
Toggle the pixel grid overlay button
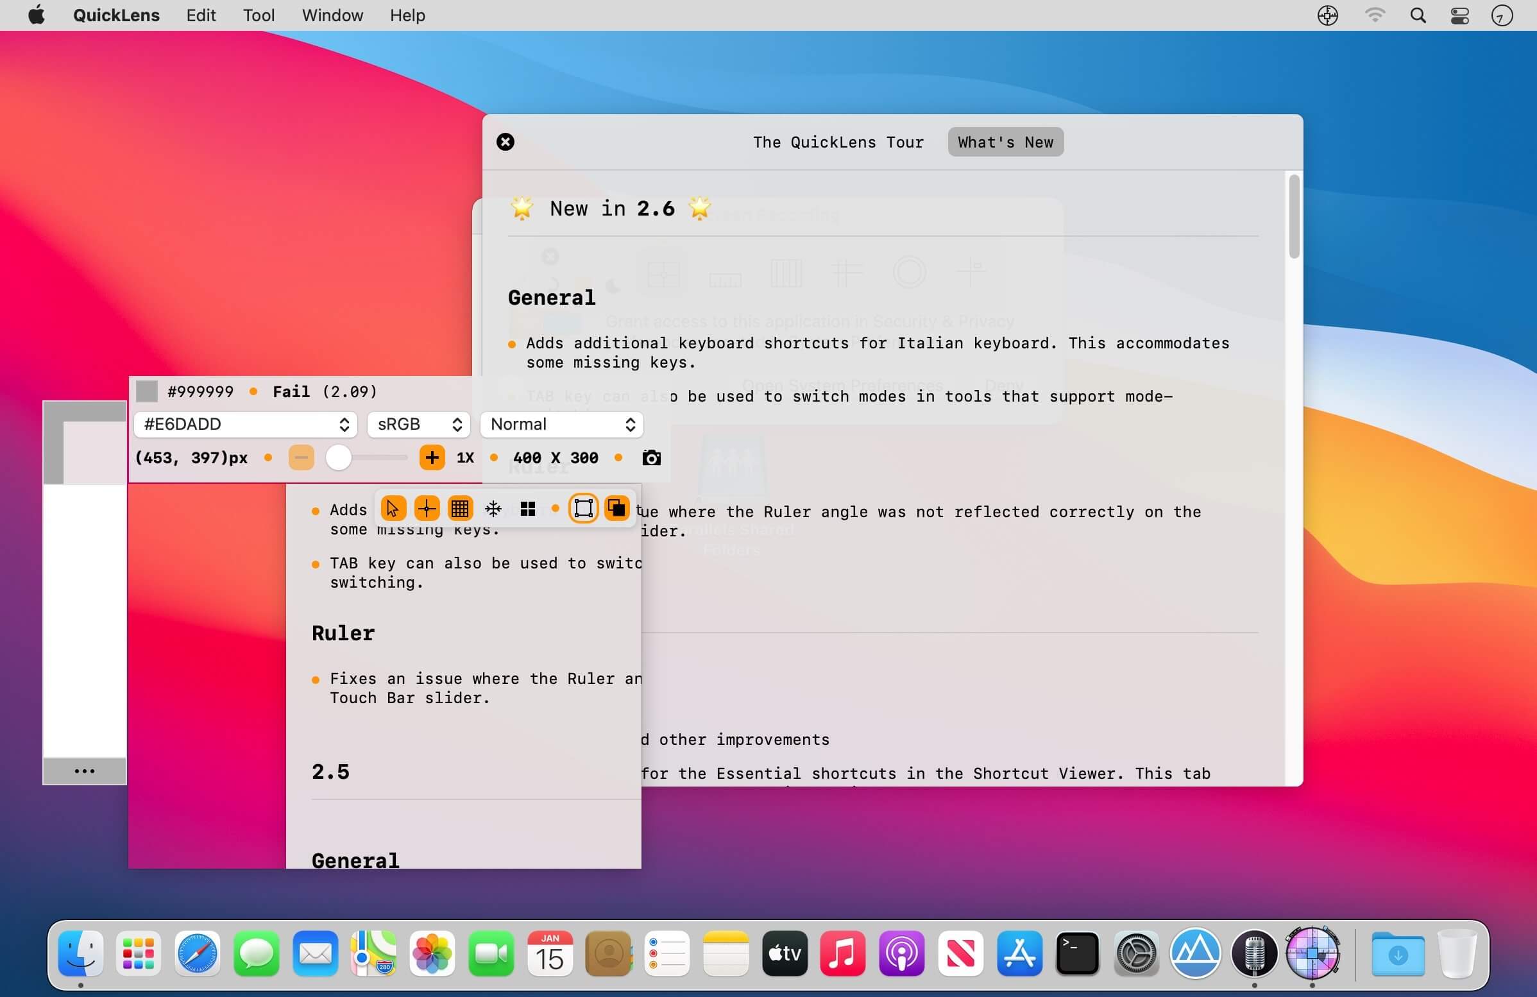pyautogui.click(x=460, y=509)
